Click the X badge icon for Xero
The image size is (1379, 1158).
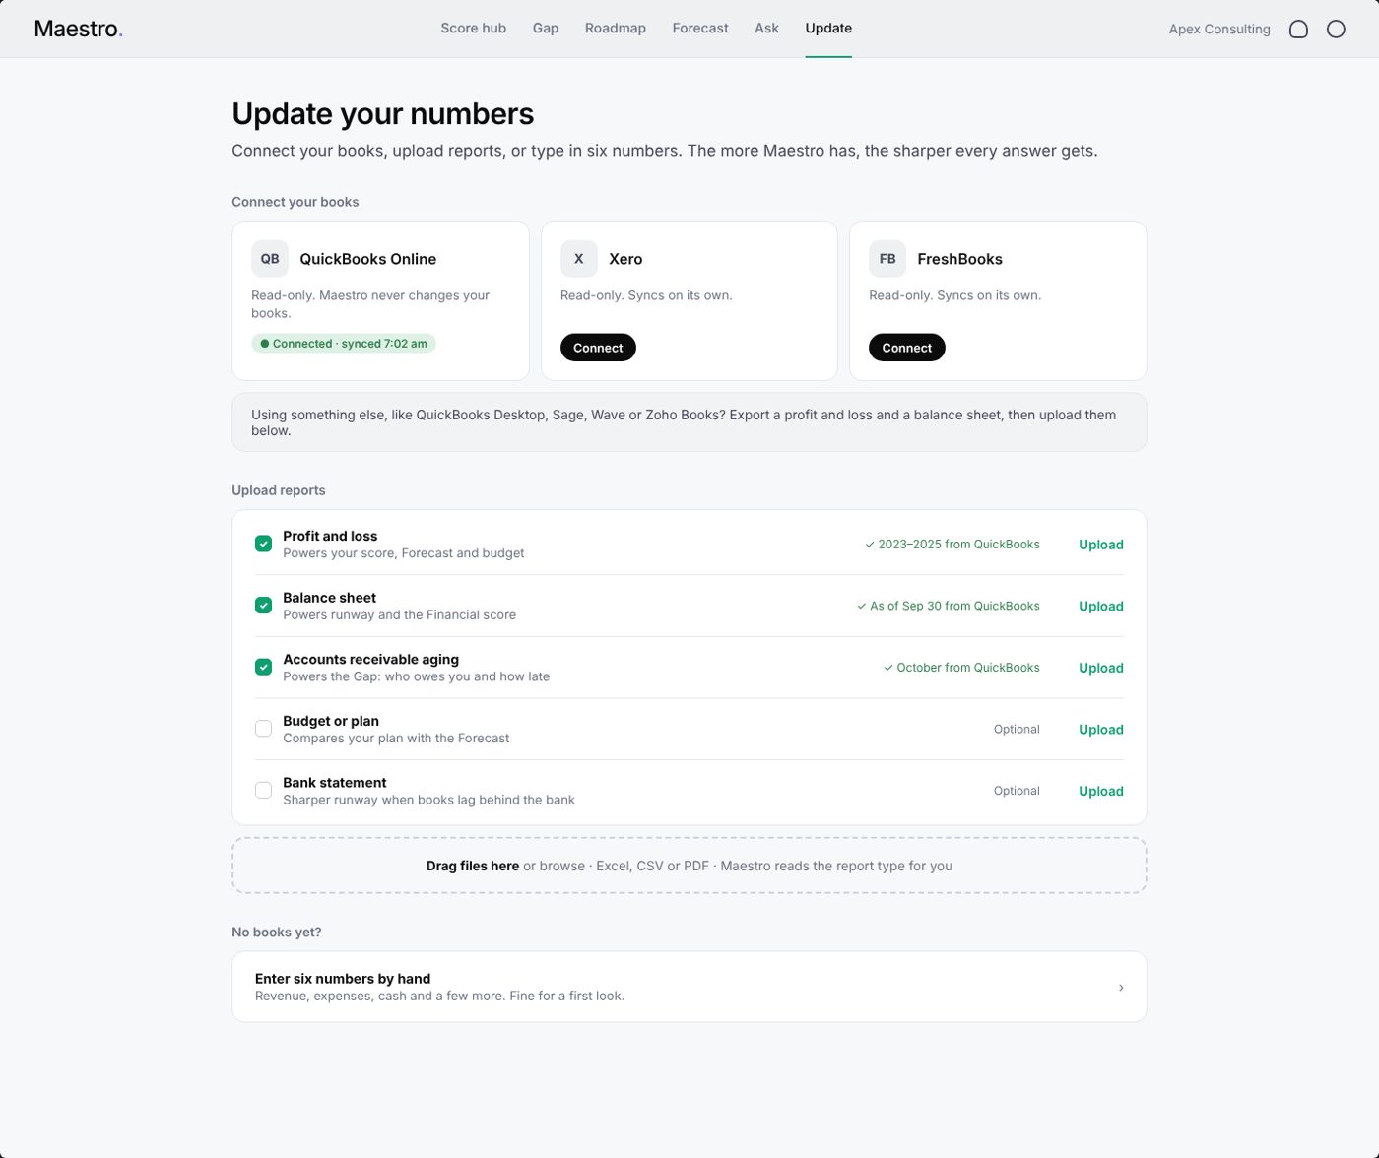[579, 259]
